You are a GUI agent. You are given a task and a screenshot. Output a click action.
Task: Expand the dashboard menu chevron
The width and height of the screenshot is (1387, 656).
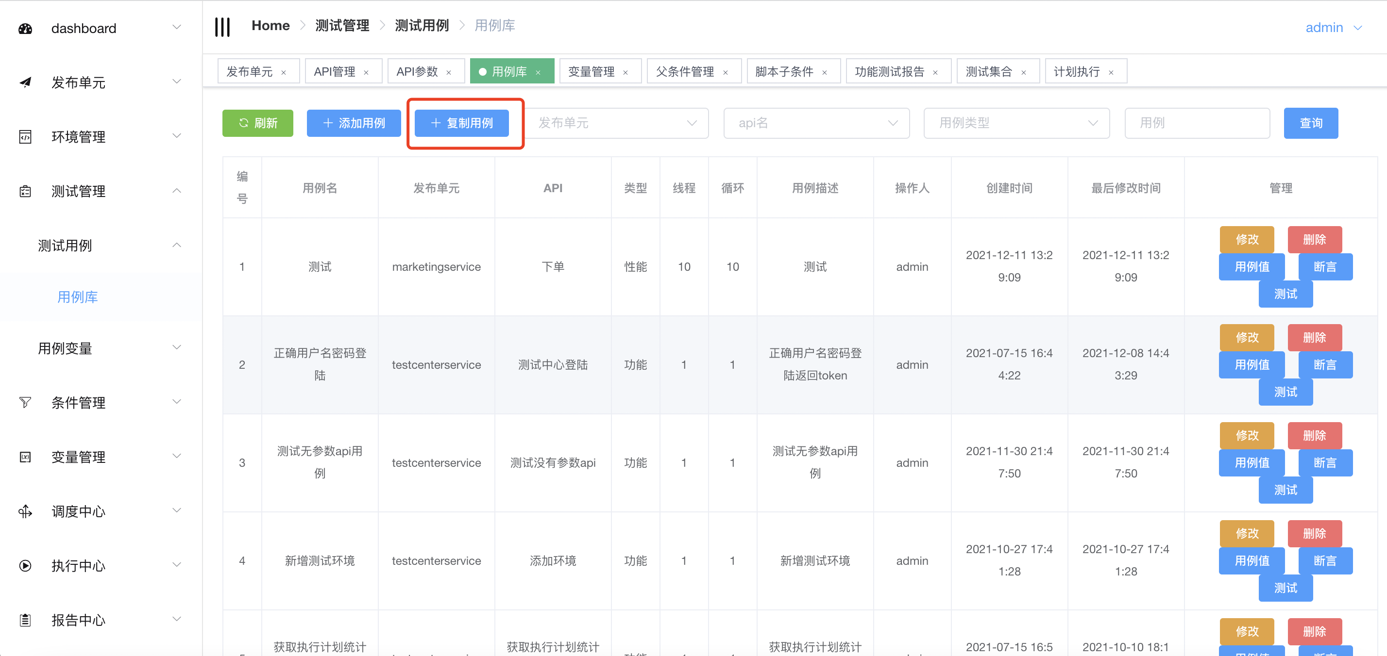click(x=177, y=27)
